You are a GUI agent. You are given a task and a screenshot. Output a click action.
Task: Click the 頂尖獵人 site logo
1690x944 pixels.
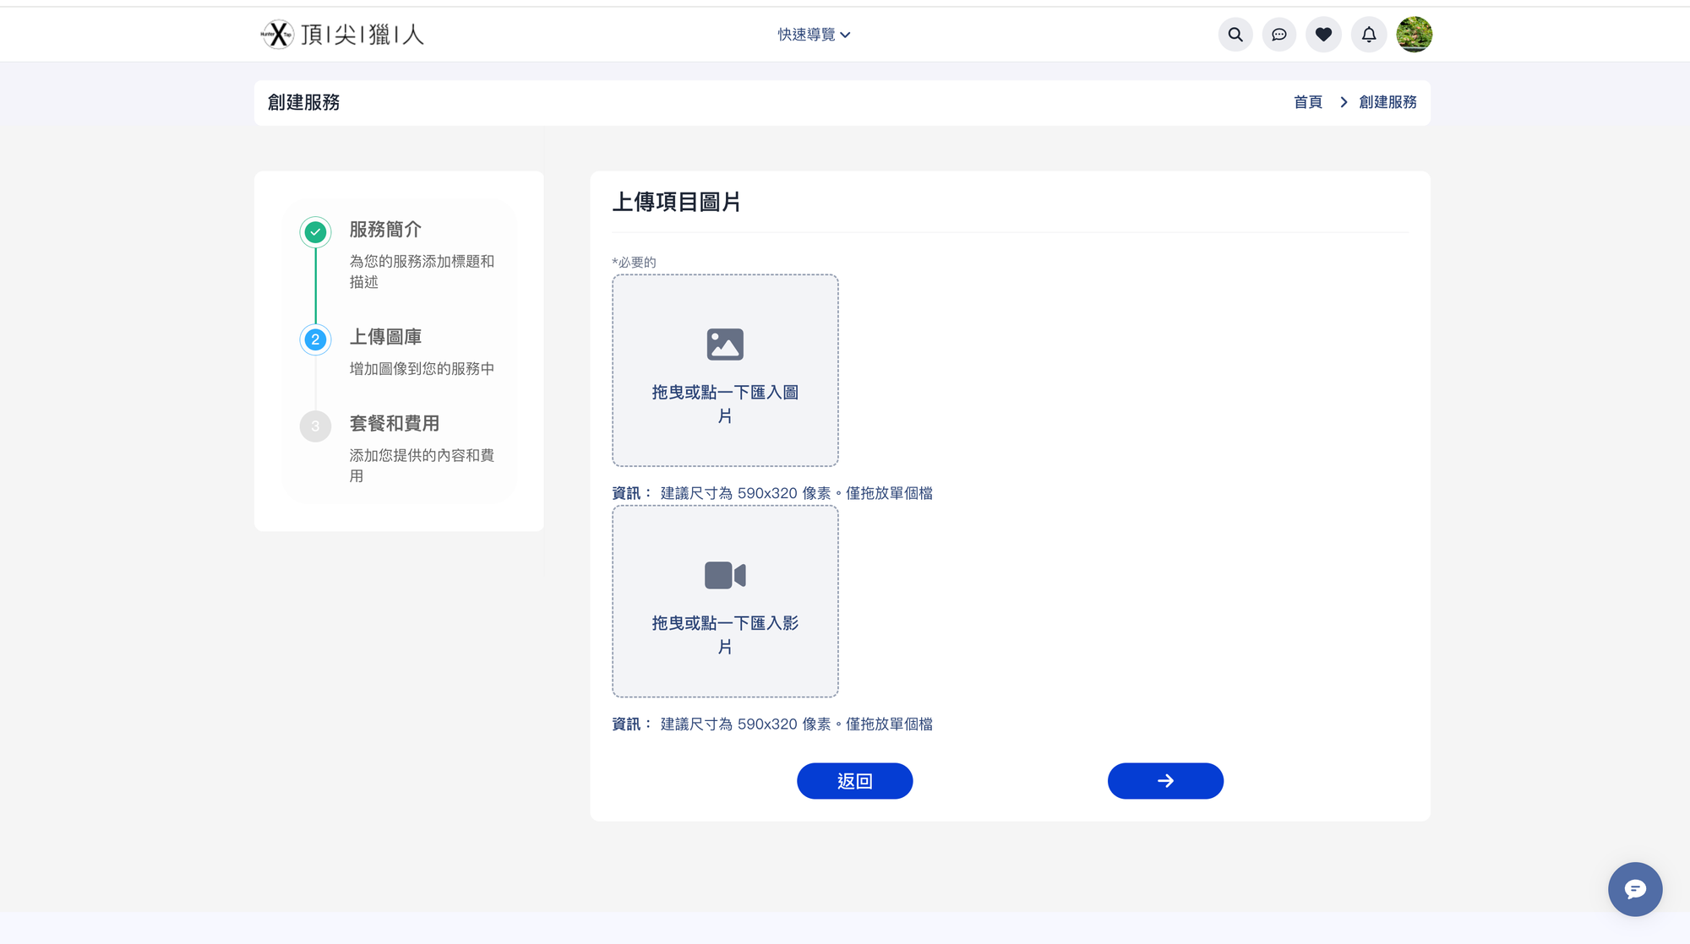coord(342,35)
